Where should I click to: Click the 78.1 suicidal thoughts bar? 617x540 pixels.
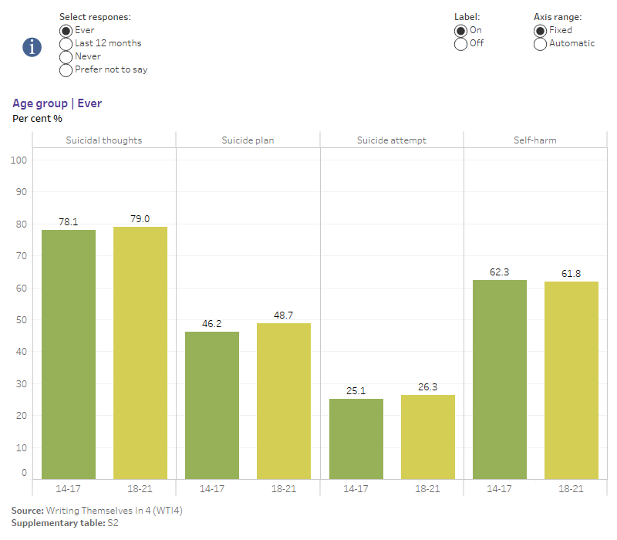tap(69, 354)
